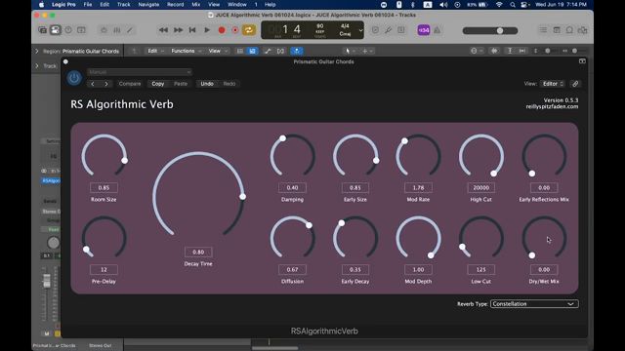Go to next plug-in preset
The height and width of the screenshot is (351, 625).
coord(106,84)
